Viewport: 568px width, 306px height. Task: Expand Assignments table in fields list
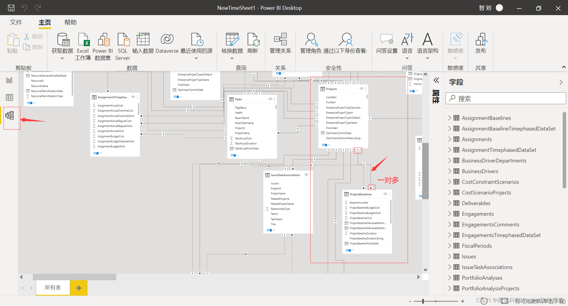coord(449,139)
